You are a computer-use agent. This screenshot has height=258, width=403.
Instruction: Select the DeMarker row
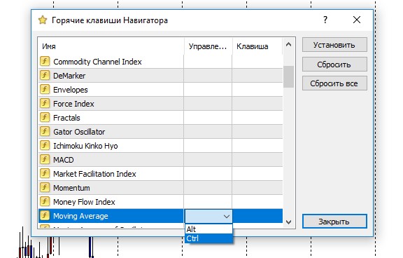[160, 76]
